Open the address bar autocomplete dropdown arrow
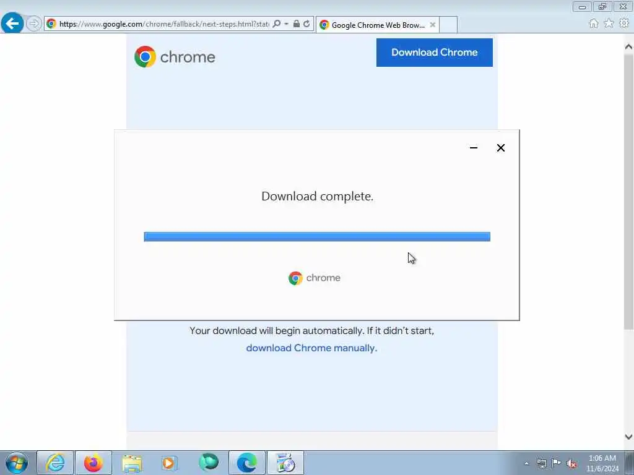Screen dimensions: 634x475 tap(286, 24)
